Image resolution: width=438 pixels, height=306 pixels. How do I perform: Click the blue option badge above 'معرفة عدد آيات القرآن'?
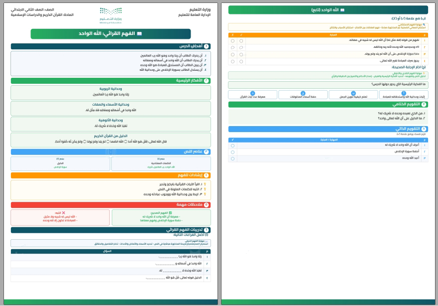click(252, 93)
